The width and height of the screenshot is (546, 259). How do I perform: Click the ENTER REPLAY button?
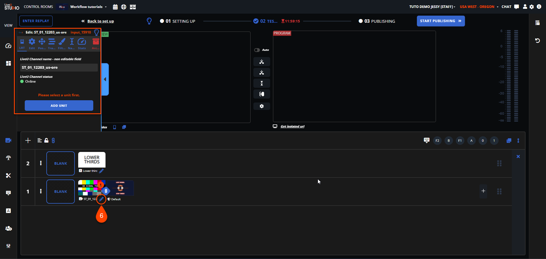36,21
